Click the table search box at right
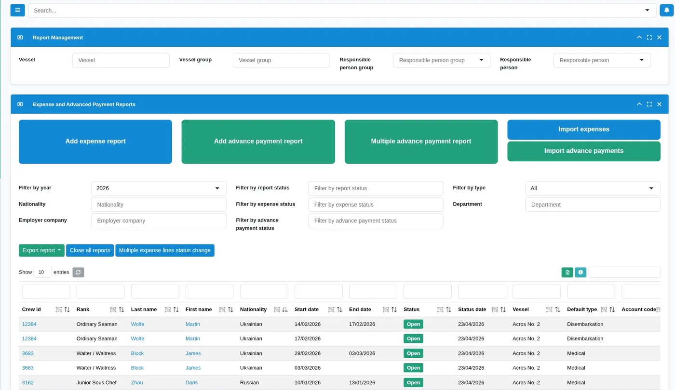The width and height of the screenshot is (675, 390). 624,272
